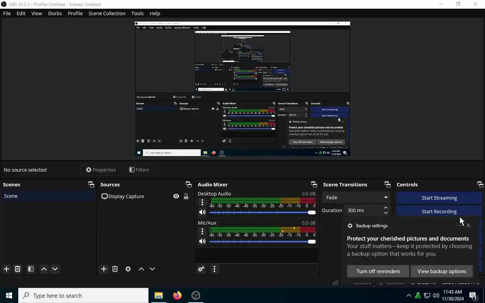Mute Mic/Aux speaker icon

point(202,241)
